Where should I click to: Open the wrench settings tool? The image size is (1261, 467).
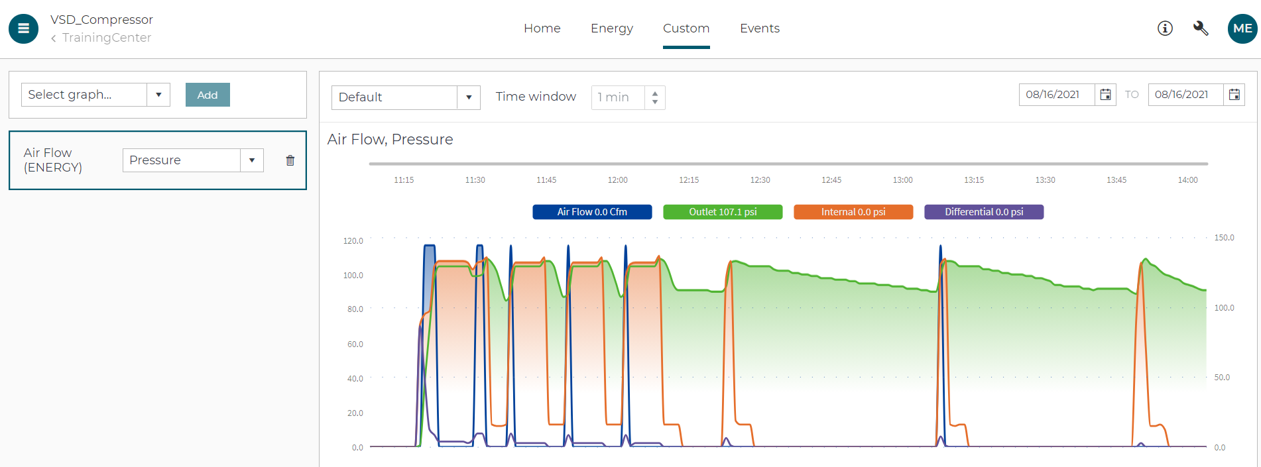click(1201, 28)
